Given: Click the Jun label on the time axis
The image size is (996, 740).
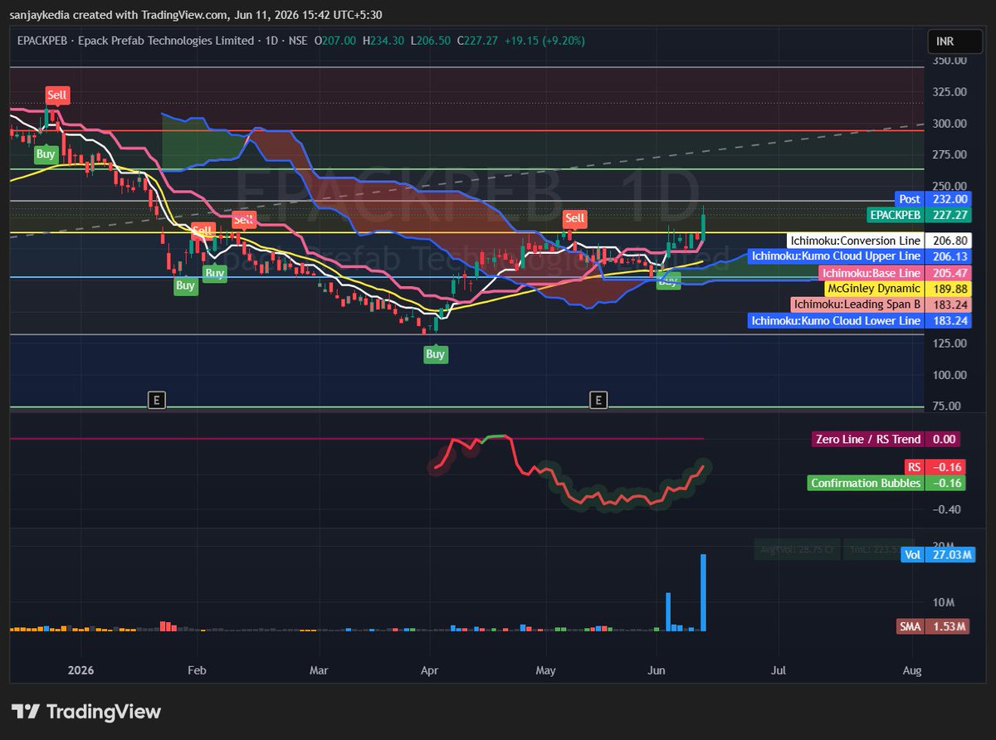Looking at the screenshot, I should pos(657,669).
